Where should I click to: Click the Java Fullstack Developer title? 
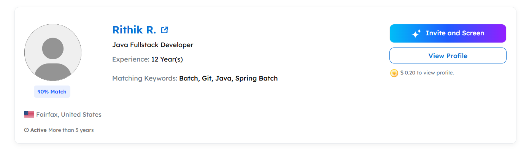153,45
